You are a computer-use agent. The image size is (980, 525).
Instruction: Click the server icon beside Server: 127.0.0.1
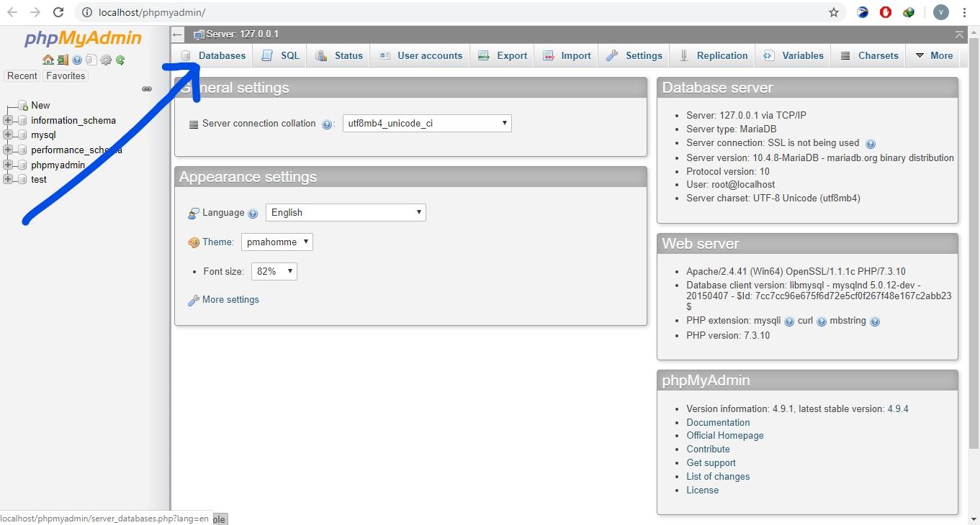pos(199,35)
